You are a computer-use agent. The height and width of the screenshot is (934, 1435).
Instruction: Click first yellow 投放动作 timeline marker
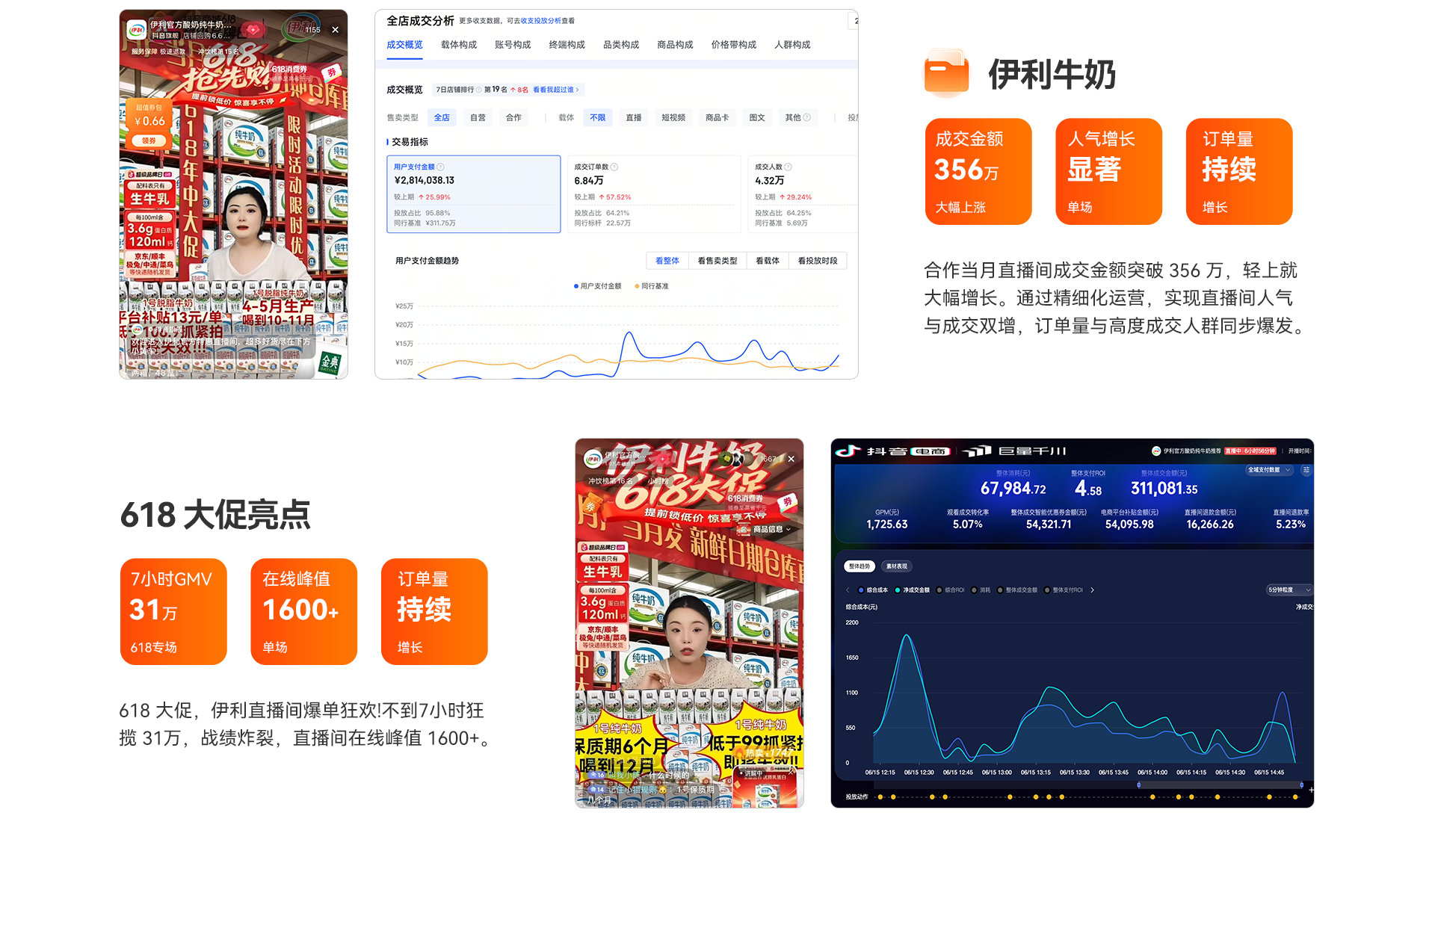[x=880, y=797]
